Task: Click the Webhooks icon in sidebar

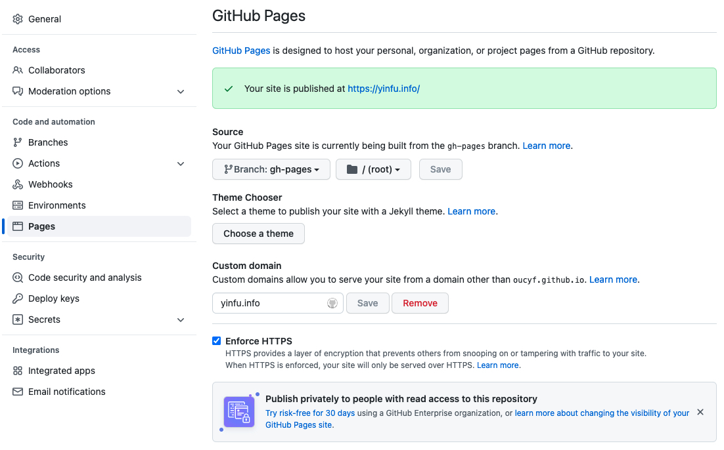Action: [18, 184]
